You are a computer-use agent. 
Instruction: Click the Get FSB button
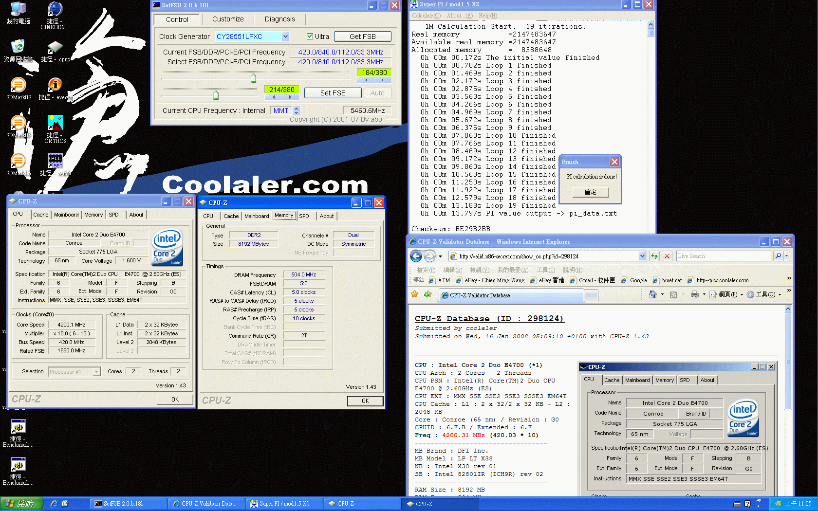point(362,36)
